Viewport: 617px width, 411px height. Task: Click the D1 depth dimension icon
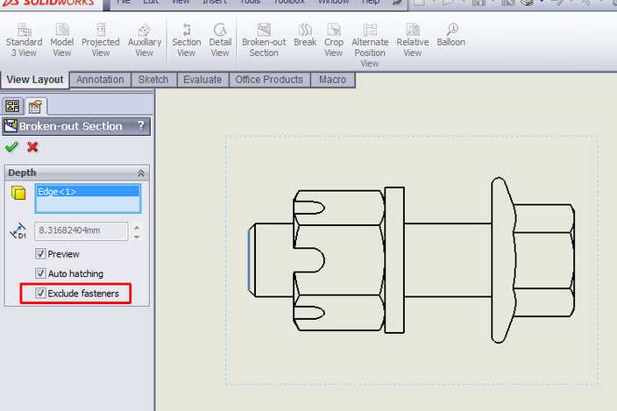pos(18,230)
